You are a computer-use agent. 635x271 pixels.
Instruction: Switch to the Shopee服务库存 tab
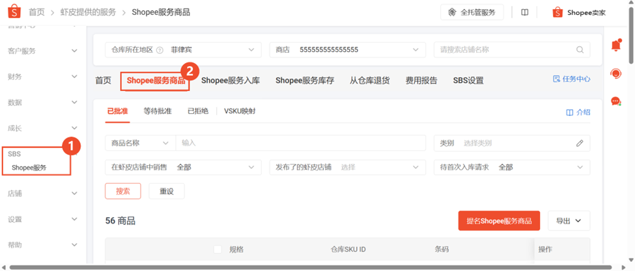pyautogui.click(x=305, y=81)
